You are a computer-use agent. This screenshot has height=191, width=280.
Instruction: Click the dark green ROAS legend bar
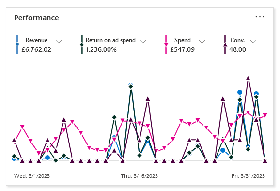pyautogui.click(x=82, y=45)
